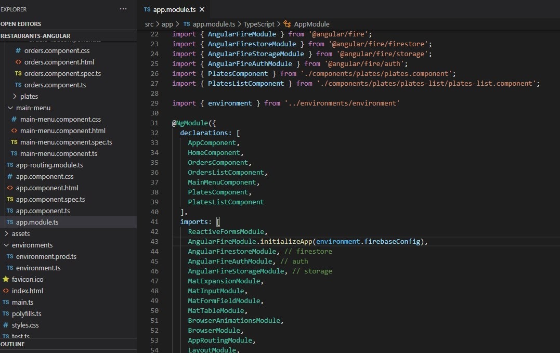The image size is (560, 353).
Task: Click the TS icon beside polyfills.ts
Action: pos(6,313)
